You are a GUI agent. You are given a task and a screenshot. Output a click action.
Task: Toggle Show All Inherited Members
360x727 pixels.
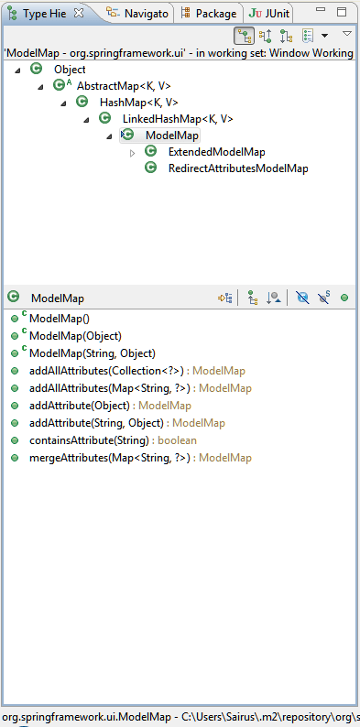click(252, 298)
